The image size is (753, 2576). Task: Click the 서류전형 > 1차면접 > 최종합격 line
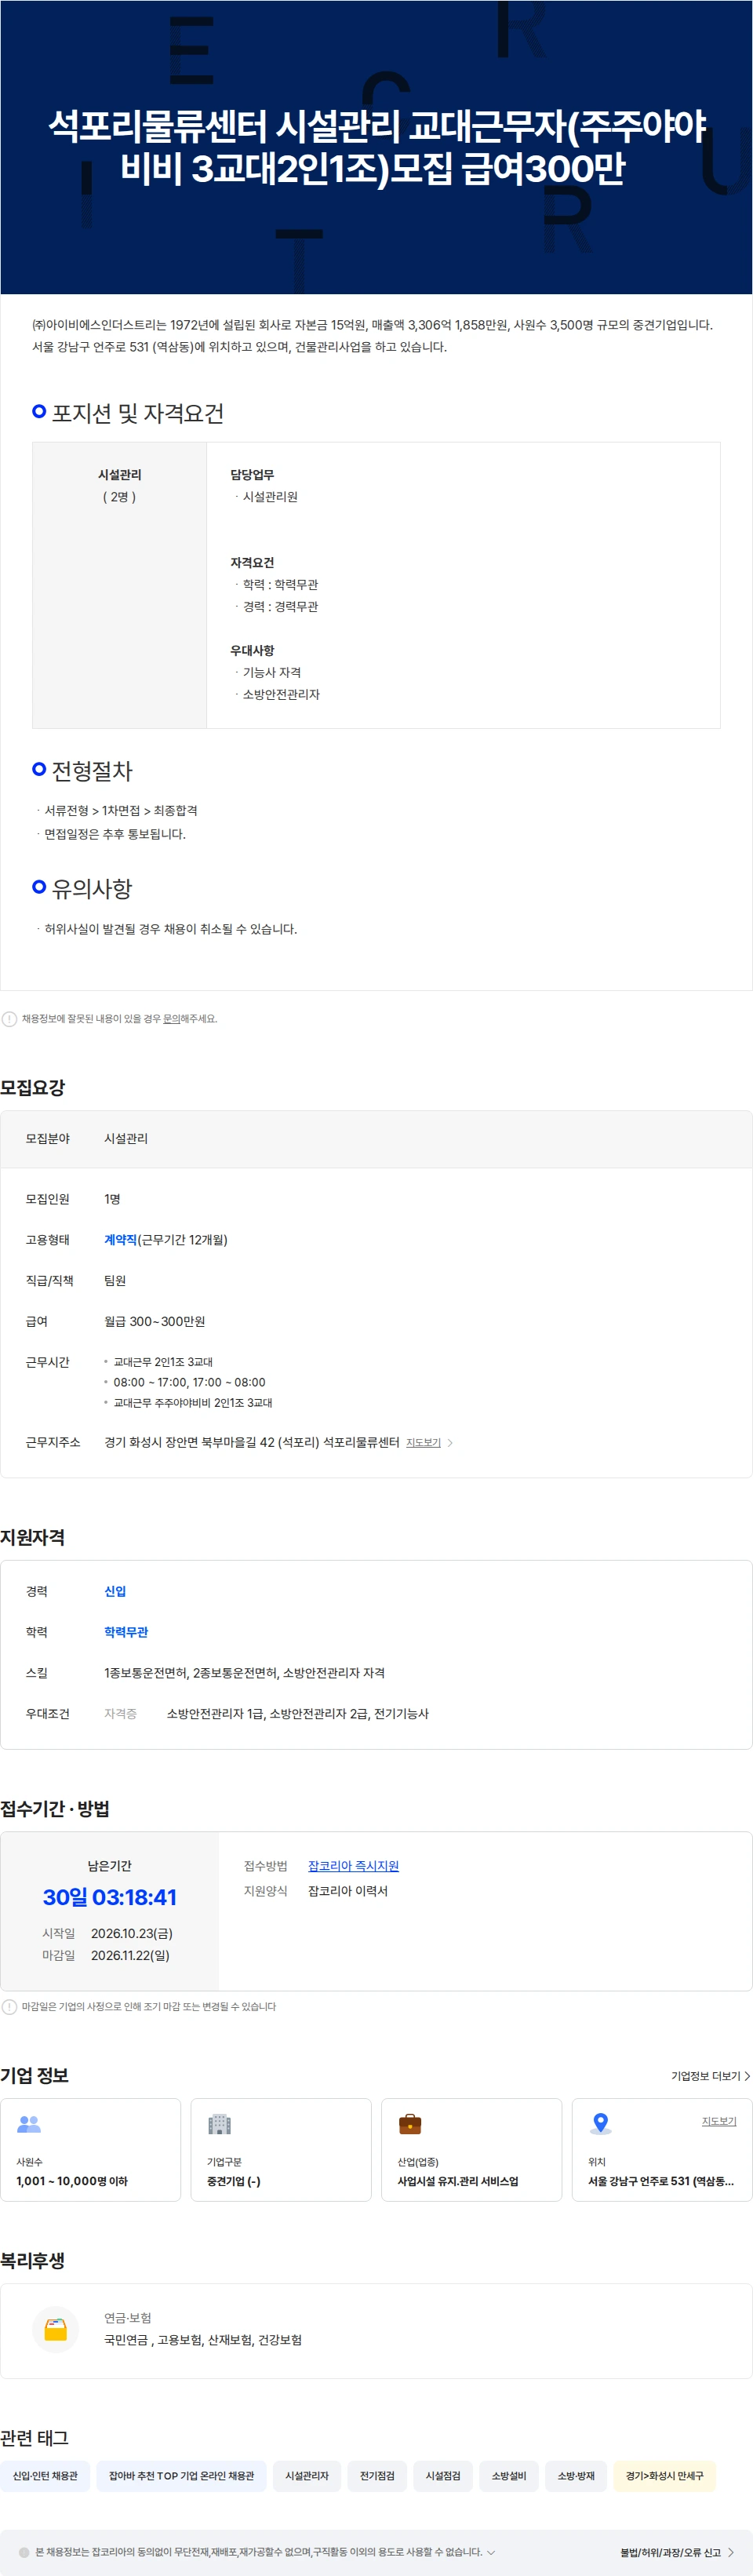[x=120, y=810]
